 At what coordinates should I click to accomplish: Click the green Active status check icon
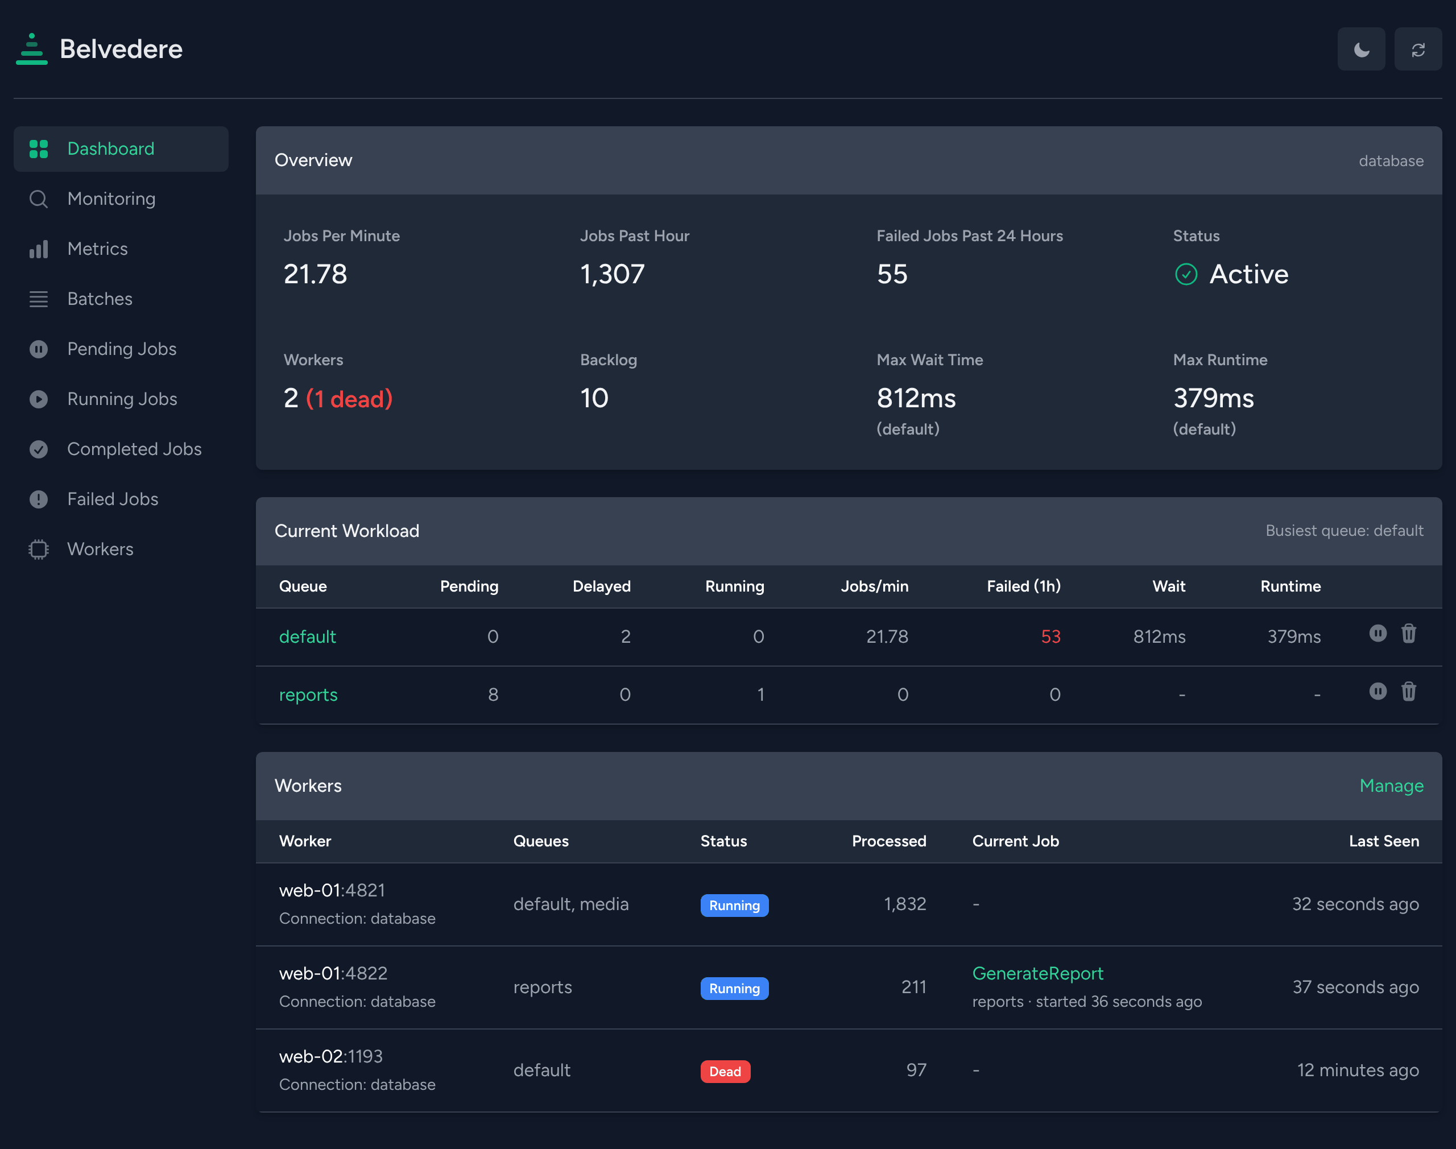[x=1186, y=274]
